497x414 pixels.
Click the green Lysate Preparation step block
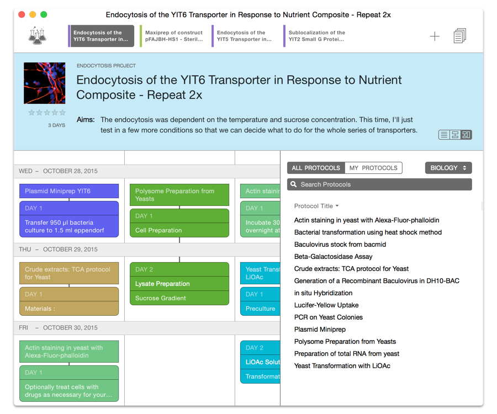pyautogui.click(x=179, y=284)
